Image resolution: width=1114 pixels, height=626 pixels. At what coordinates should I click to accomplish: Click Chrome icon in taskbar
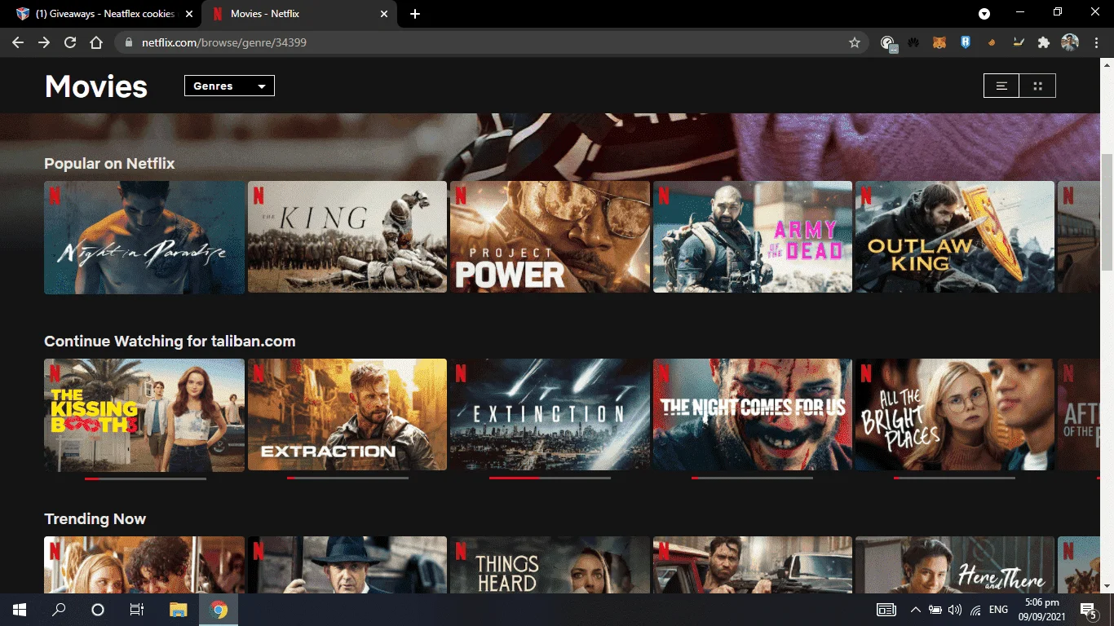(x=219, y=610)
